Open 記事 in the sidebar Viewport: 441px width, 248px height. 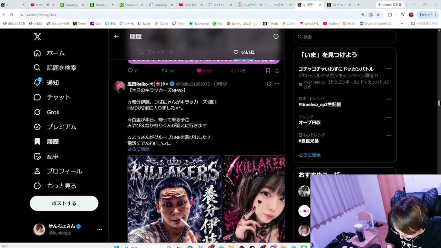click(46, 156)
